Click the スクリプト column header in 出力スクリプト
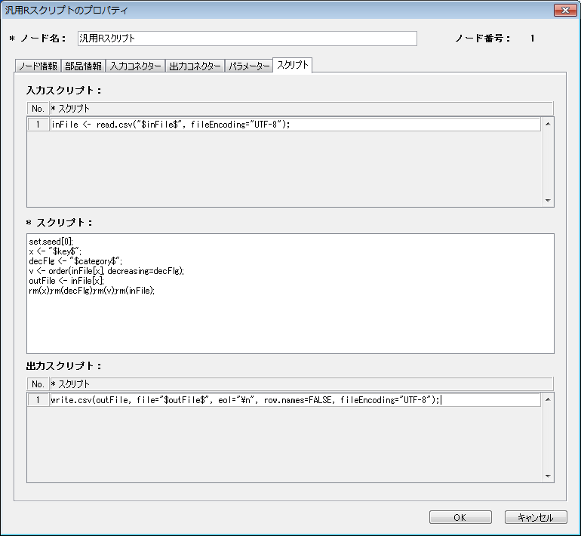 300,384
